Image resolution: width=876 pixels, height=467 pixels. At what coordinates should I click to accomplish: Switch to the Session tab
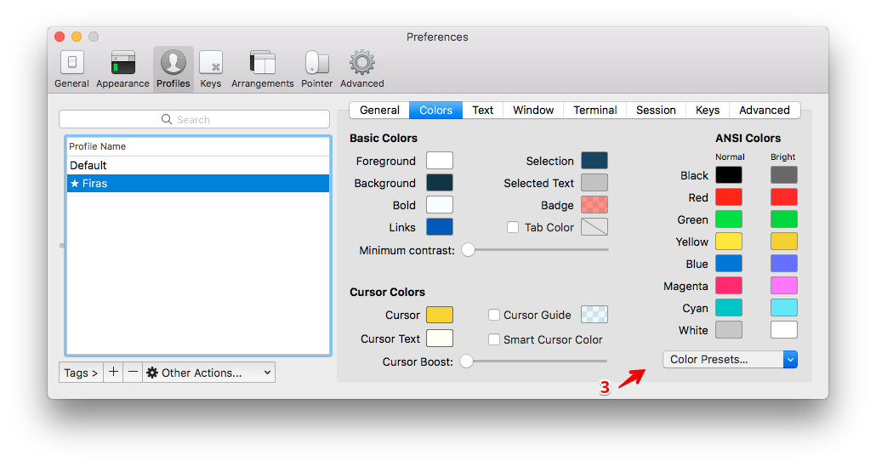pyautogui.click(x=656, y=110)
